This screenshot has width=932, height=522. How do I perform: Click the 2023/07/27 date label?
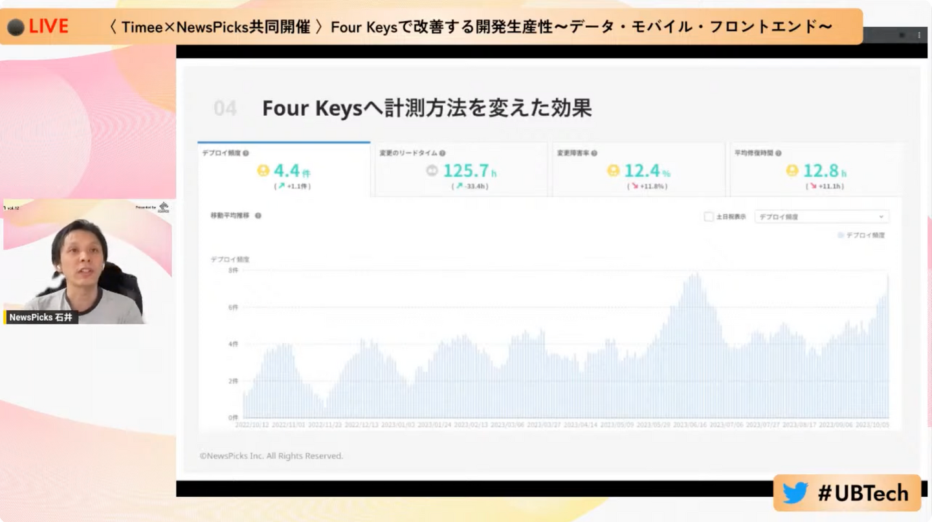pyautogui.click(x=763, y=425)
